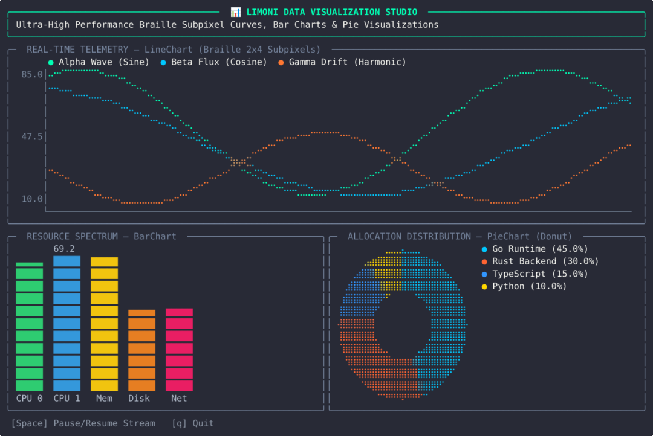The width and height of the screenshot is (653, 436).
Task: Click the Go Runtime (45.0%) legend text
Action: (x=540, y=249)
